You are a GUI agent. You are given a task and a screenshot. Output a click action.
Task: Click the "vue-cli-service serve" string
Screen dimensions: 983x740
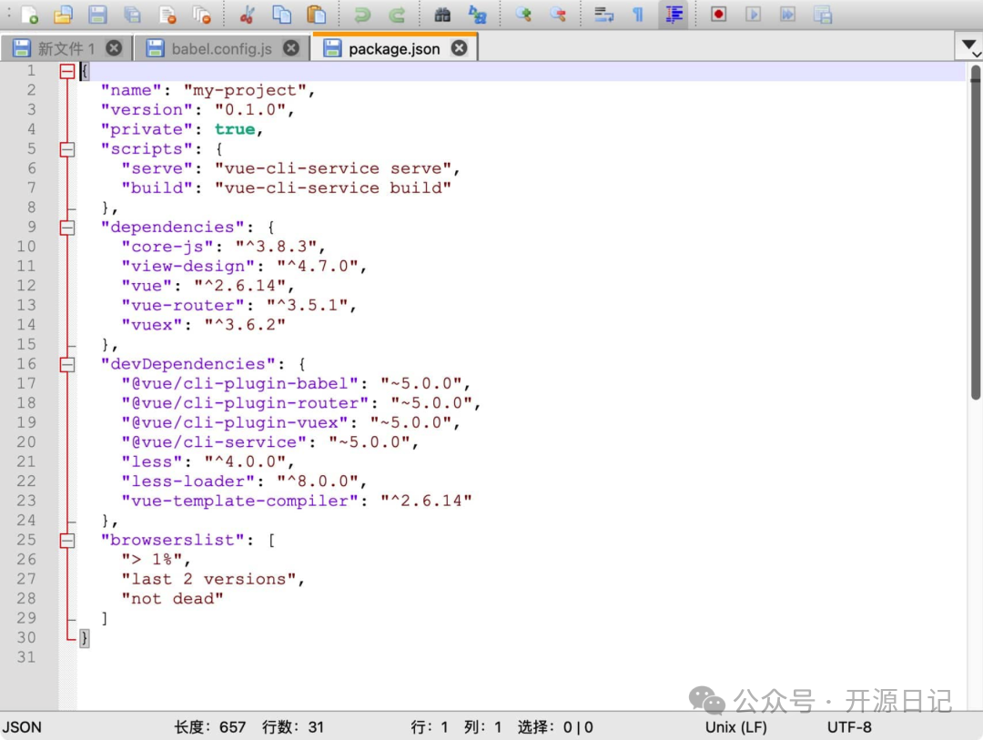tap(333, 168)
